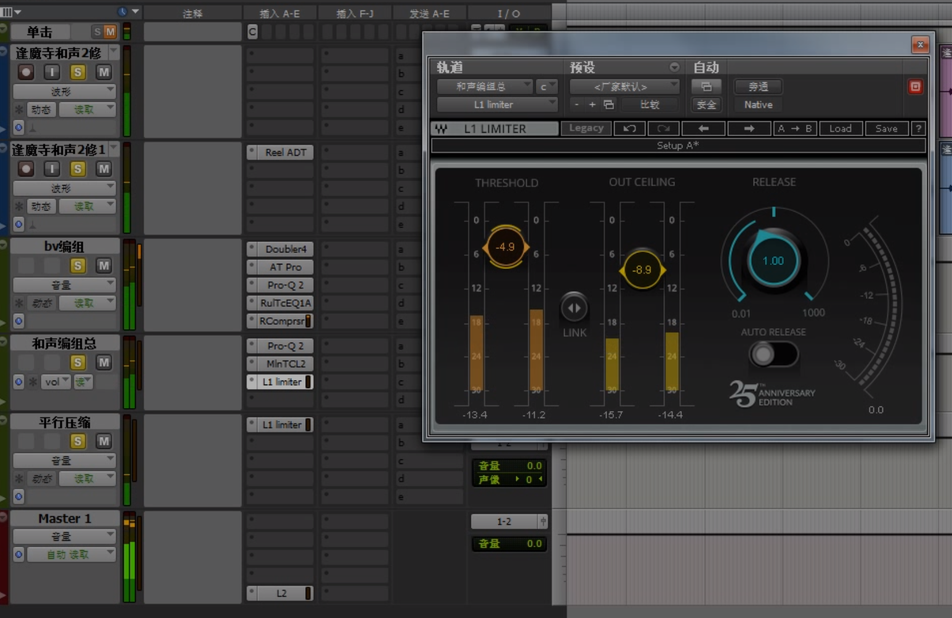Screen dimensions: 952x618
Task: Click the A→B compare icon
Action: 795,128
